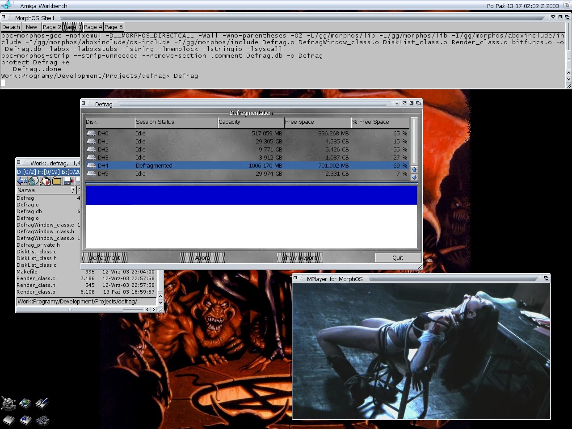Click the back arrow icon in file manager toolbar
This screenshot has width=572, height=429.
[22, 181]
